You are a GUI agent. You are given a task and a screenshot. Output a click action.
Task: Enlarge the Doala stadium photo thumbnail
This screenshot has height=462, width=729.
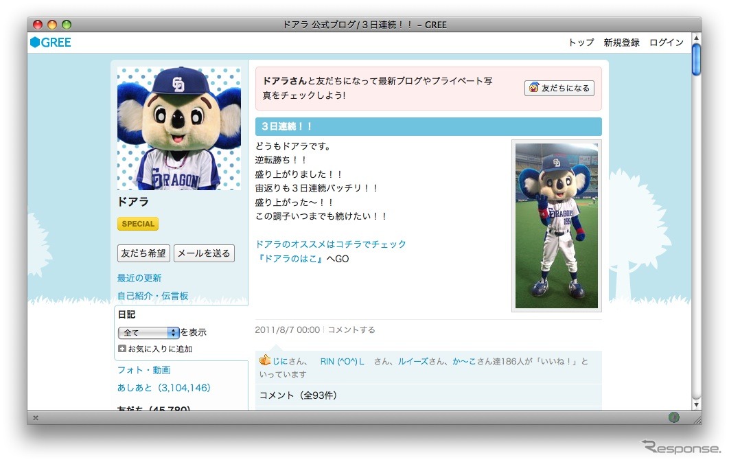coord(556,225)
